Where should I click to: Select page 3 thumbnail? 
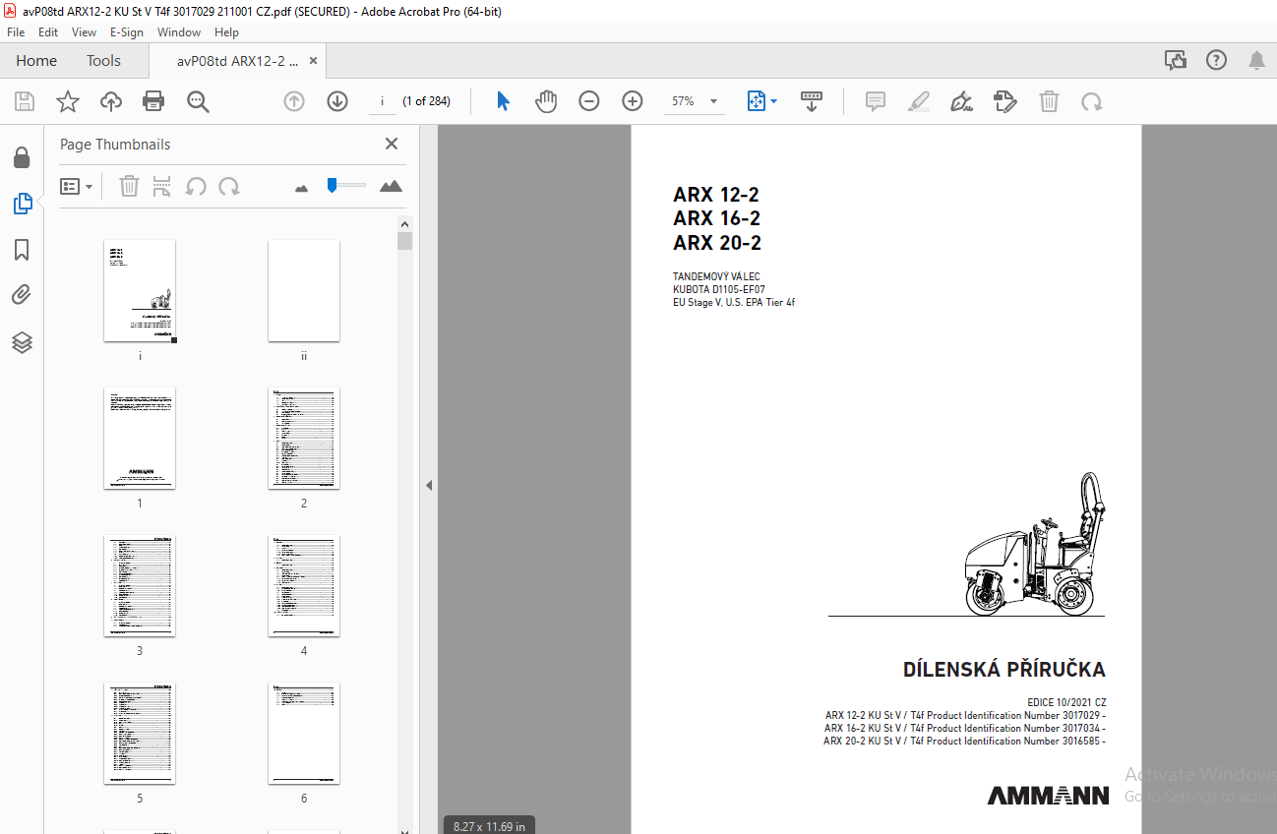point(140,586)
